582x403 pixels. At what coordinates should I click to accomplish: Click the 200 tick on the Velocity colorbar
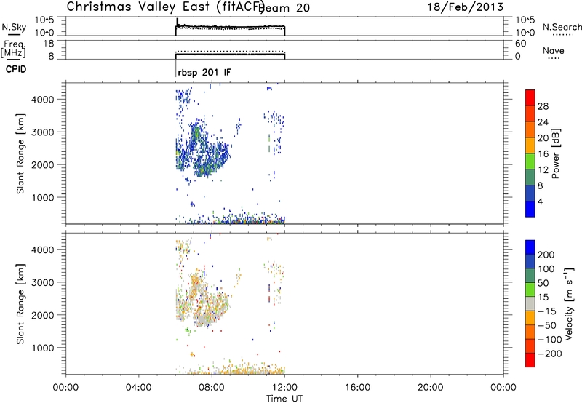pyautogui.click(x=546, y=255)
